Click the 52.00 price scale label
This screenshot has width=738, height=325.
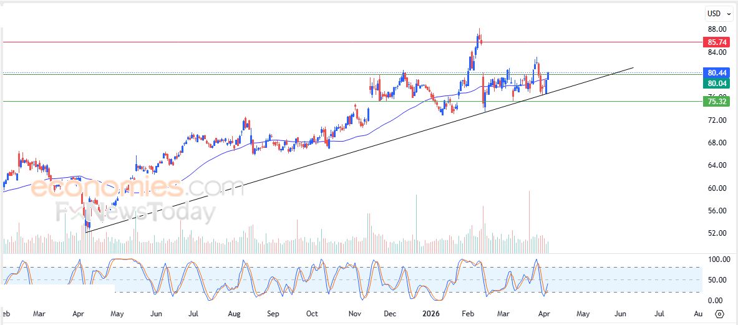coord(716,233)
